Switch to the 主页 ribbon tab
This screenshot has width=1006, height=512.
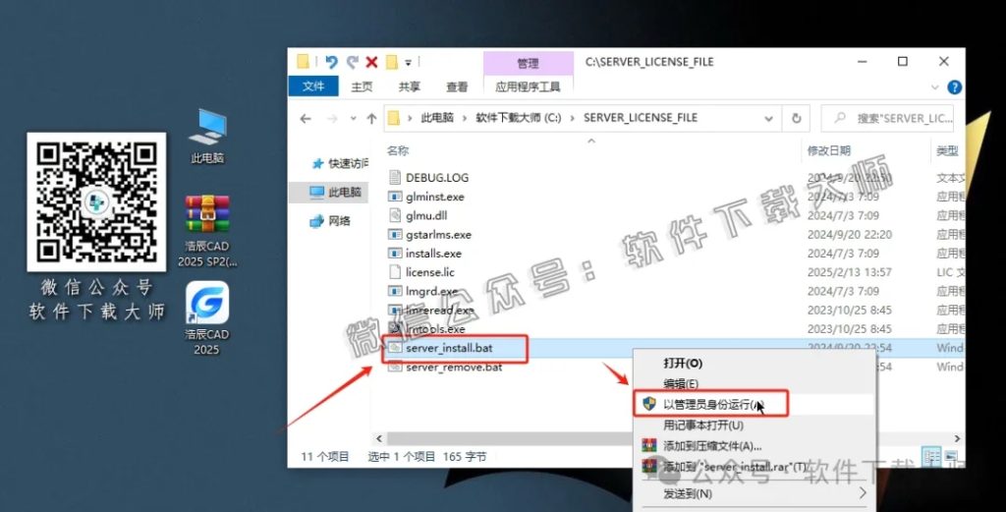(x=362, y=86)
